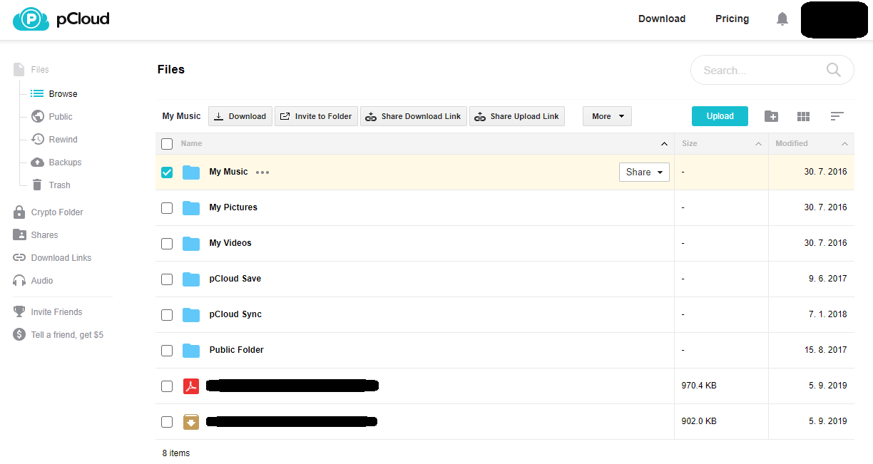Image resolution: width=873 pixels, height=464 pixels.
Task: Open the More dropdown menu
Action: (x=607, y=116)
